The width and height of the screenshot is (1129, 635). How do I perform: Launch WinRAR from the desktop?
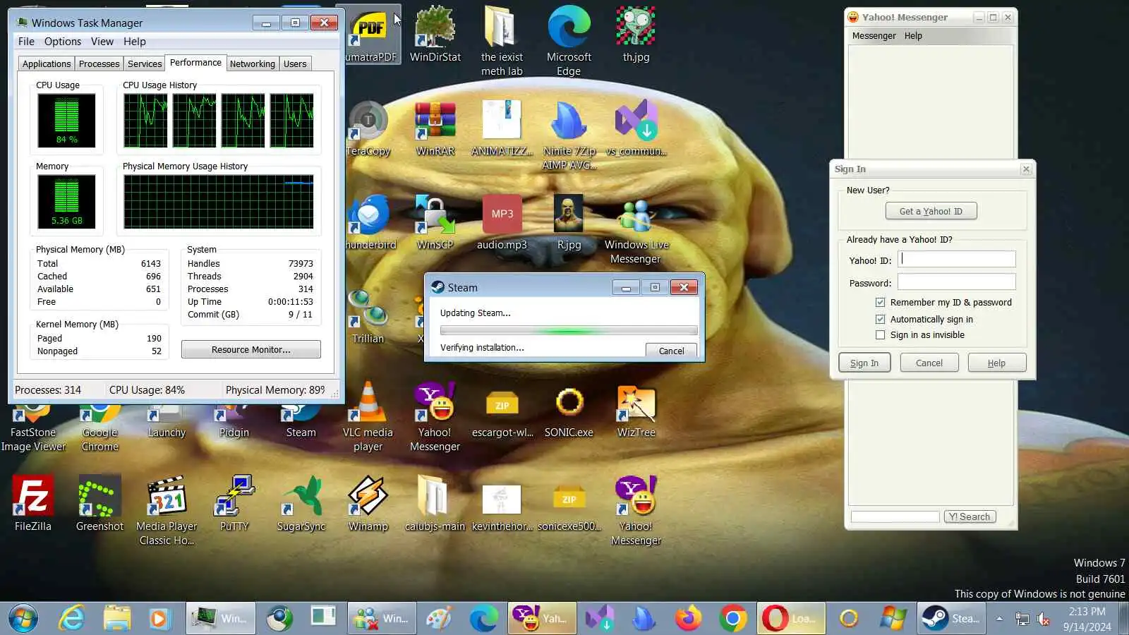coord(435,128)
